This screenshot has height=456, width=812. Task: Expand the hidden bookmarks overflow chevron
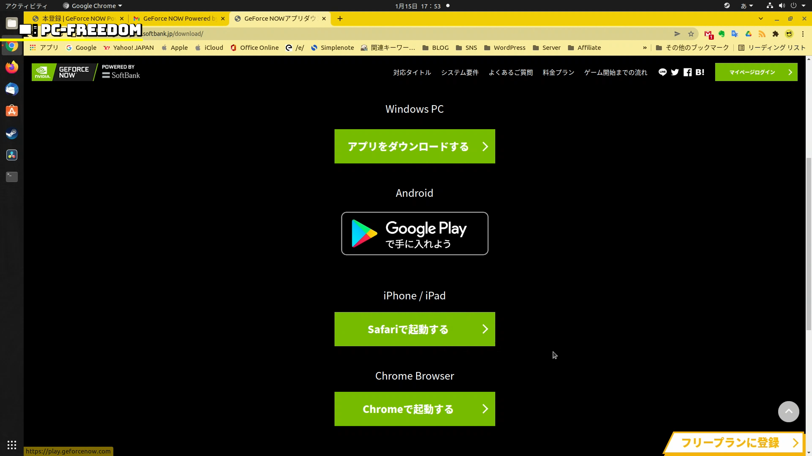tap(645, 48)
